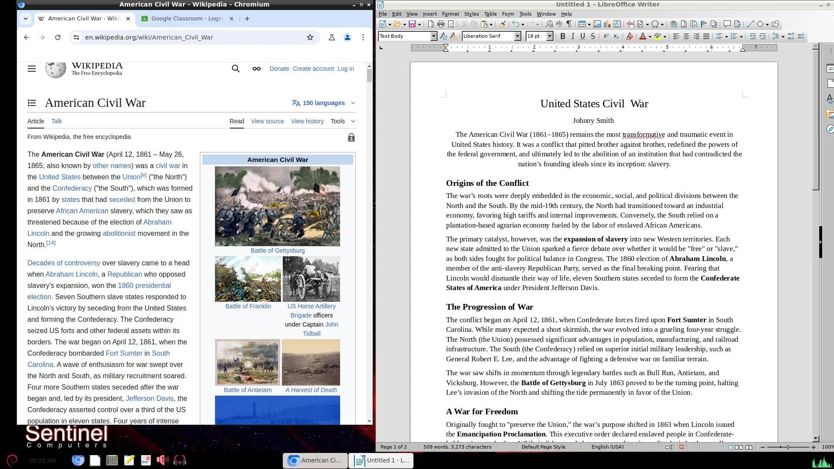Screen dimensions: 834x469
Task: Click the Insert Chart icon
Action: point(607,24)
